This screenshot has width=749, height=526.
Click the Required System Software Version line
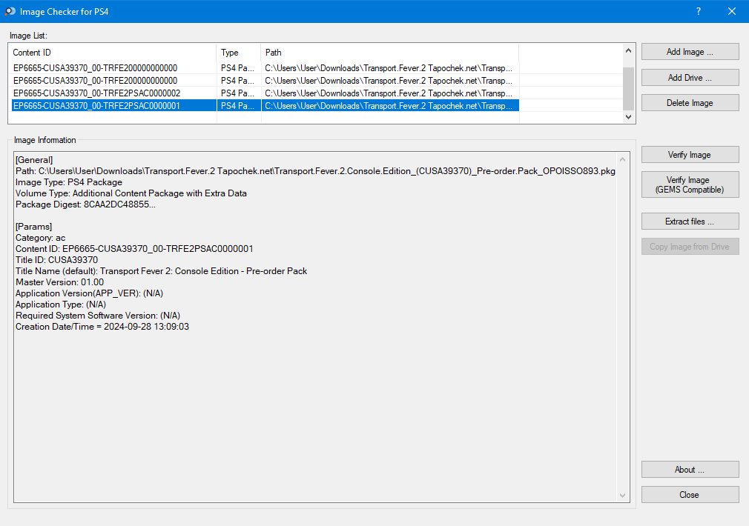[98, 316]
